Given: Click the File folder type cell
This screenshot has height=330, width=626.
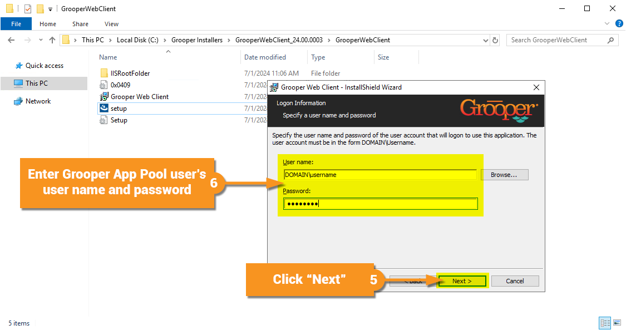Looking at the screenshot, I should [326, 73].
